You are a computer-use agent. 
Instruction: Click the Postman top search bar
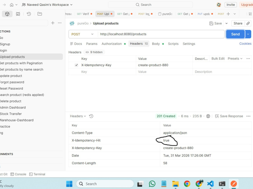(x=150, y=5)
